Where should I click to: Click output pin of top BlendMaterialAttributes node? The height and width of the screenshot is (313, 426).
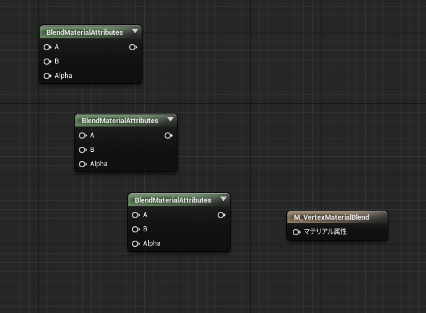coord(133,47)
